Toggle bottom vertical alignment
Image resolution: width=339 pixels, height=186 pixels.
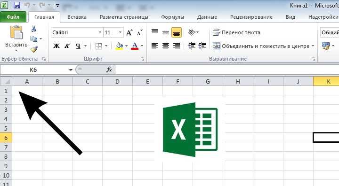(x=177, y=32)
